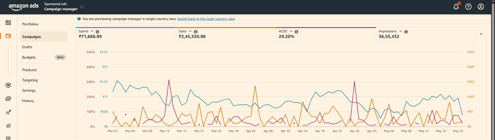Image resolution: width=495 pixels, height=140 pixels.
Task: Select the ACOS 29.20% metric card
Action: [x=326, y=34]
